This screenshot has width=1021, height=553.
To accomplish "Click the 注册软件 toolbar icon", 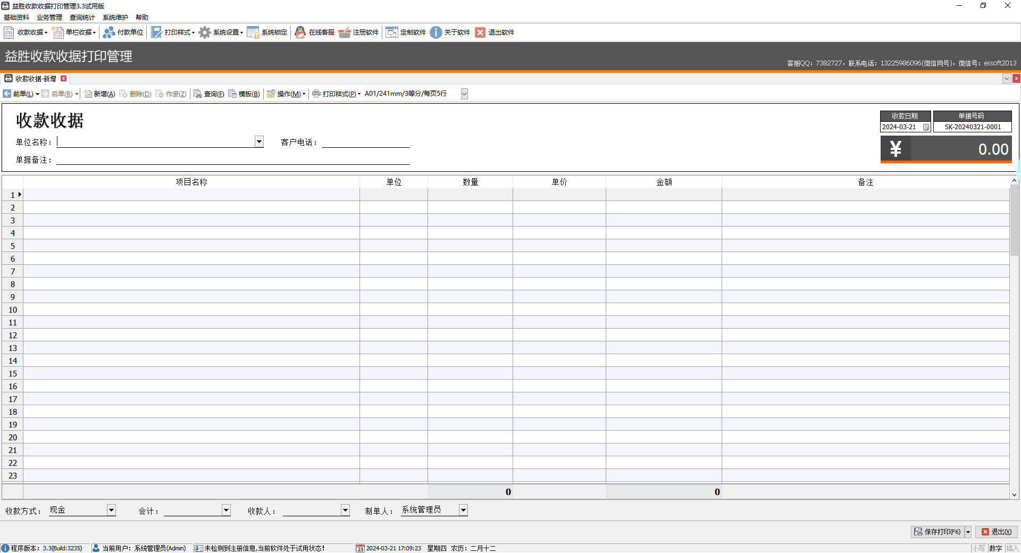I will coord(359,32).
